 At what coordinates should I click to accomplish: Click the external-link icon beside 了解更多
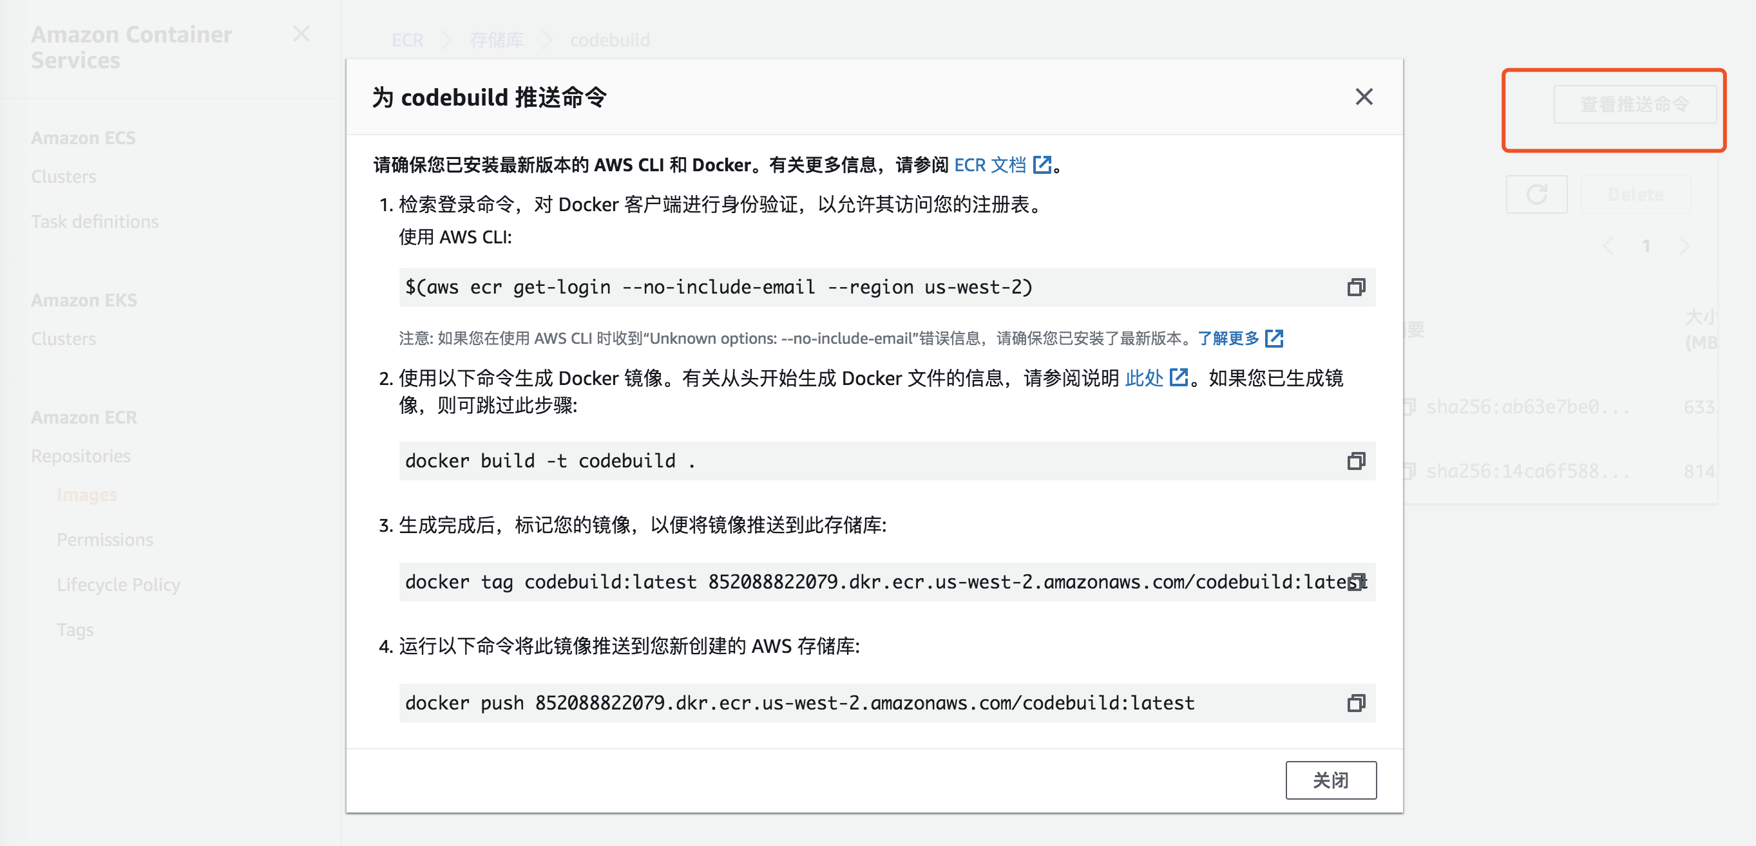click(x=1274, y=339)
